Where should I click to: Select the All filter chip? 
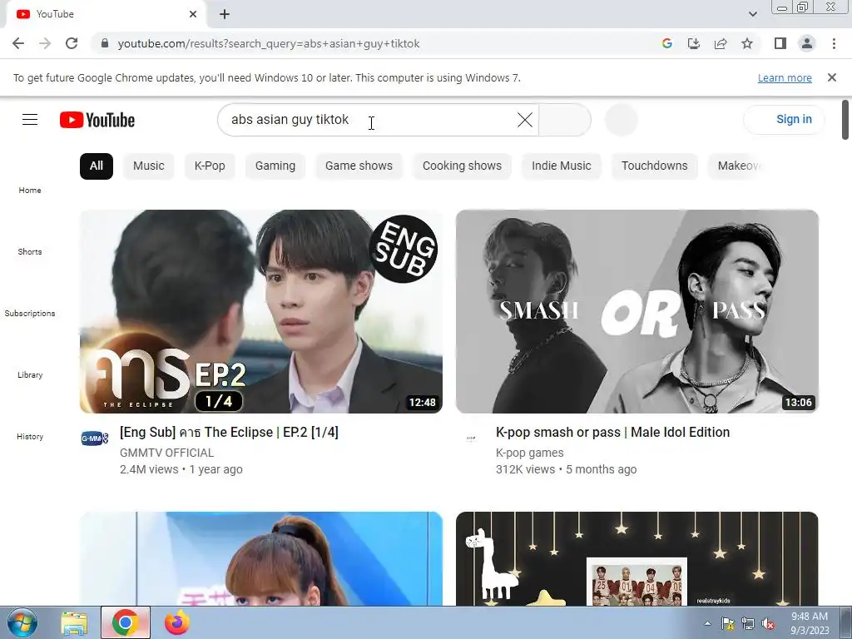pyautogui.click(x=97, y=166)
